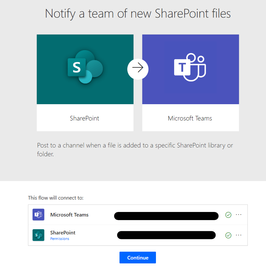Click the template description text
Screen dimensions: 266x266
pyautogui.click(x=135, y=149)
